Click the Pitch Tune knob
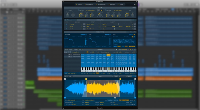 point(67,15)
